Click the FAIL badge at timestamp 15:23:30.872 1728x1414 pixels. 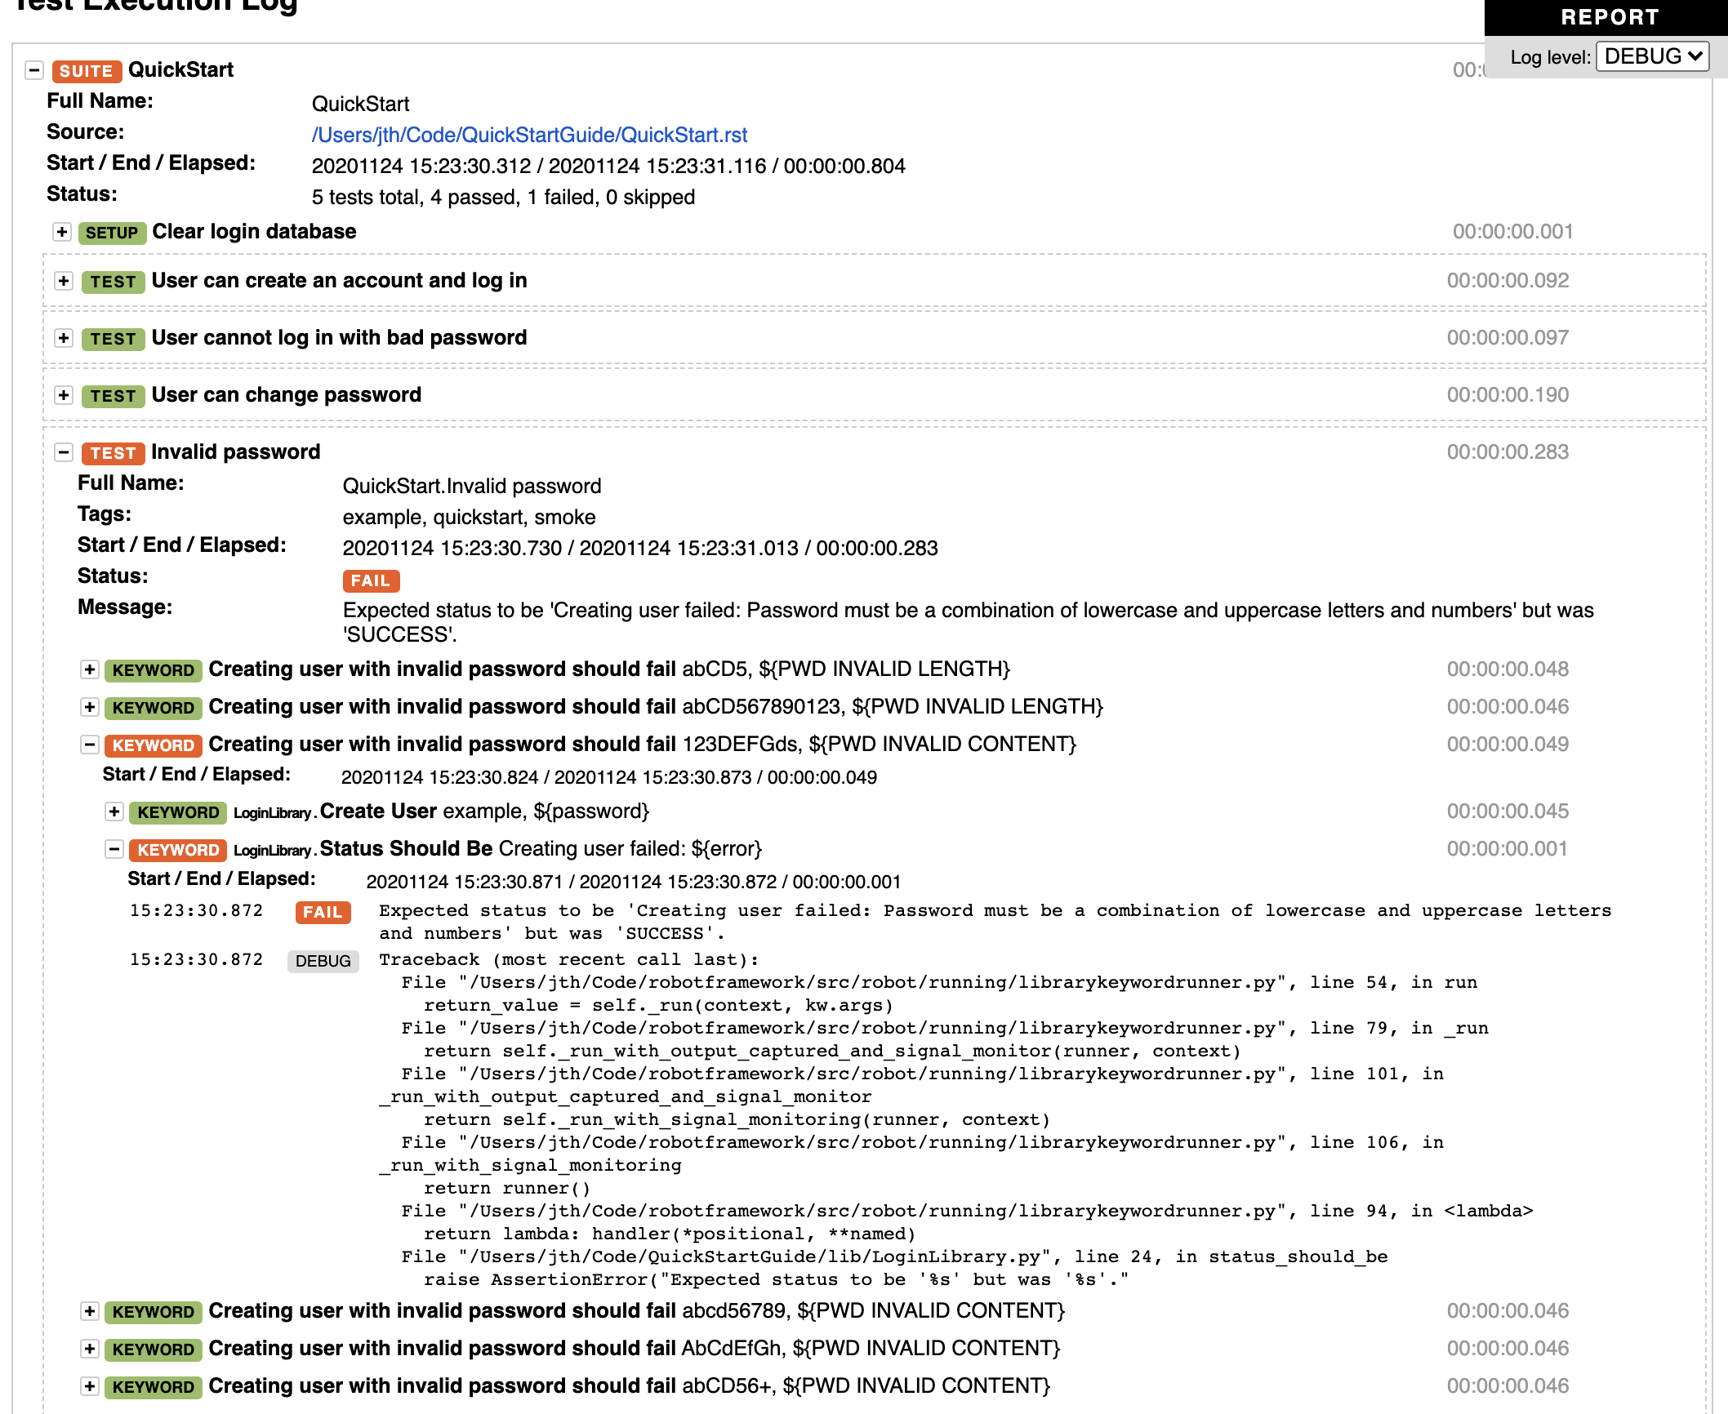(x=323, y=912)
